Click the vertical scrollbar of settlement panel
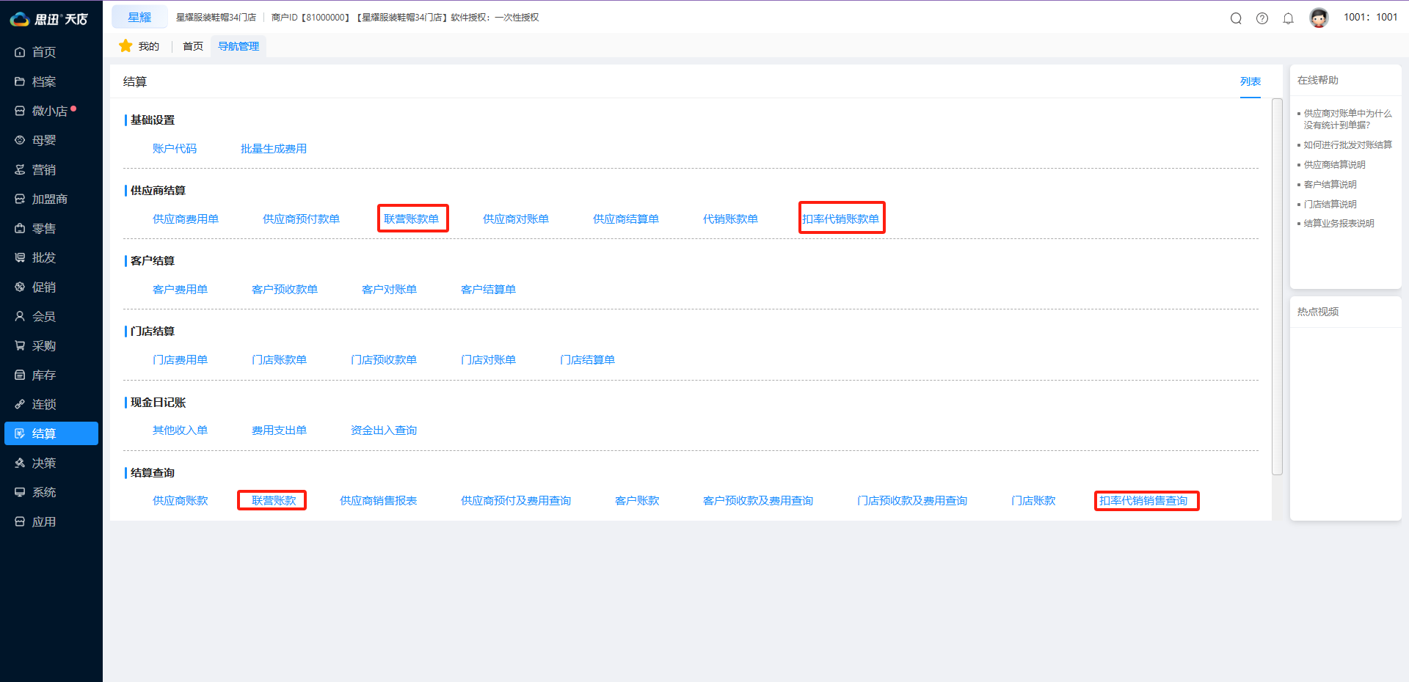Screen dimensions: 1409x682 pyautogui.click(x=1277, y=286)
